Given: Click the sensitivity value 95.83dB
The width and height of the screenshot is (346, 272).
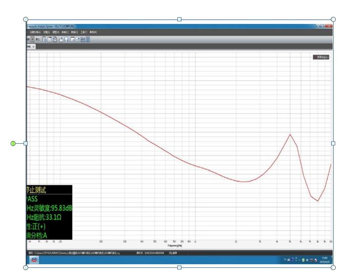Looking at the screenshot, I should click(62, 208).
